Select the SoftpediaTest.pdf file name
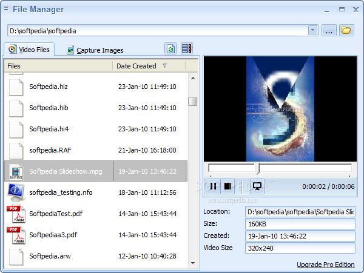Screen dimensions: 364x273 [x=56, y=214]
